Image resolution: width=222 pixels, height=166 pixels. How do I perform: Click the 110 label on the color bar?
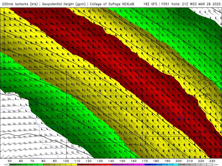(77, 161)
